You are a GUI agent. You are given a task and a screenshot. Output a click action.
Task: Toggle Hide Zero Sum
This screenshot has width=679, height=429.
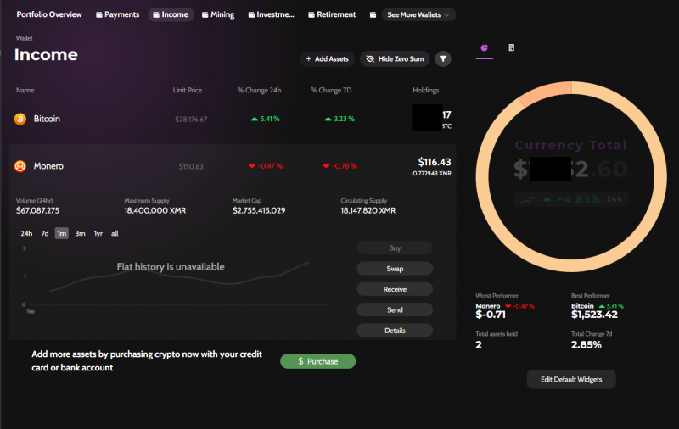coord(395,58)
